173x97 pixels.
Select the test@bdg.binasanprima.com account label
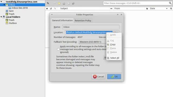[x=22, y=2]
